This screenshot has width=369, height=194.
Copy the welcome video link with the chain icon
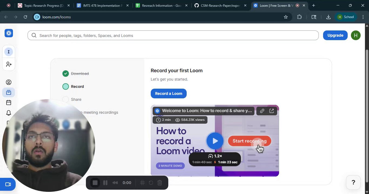tap(262, 111)
